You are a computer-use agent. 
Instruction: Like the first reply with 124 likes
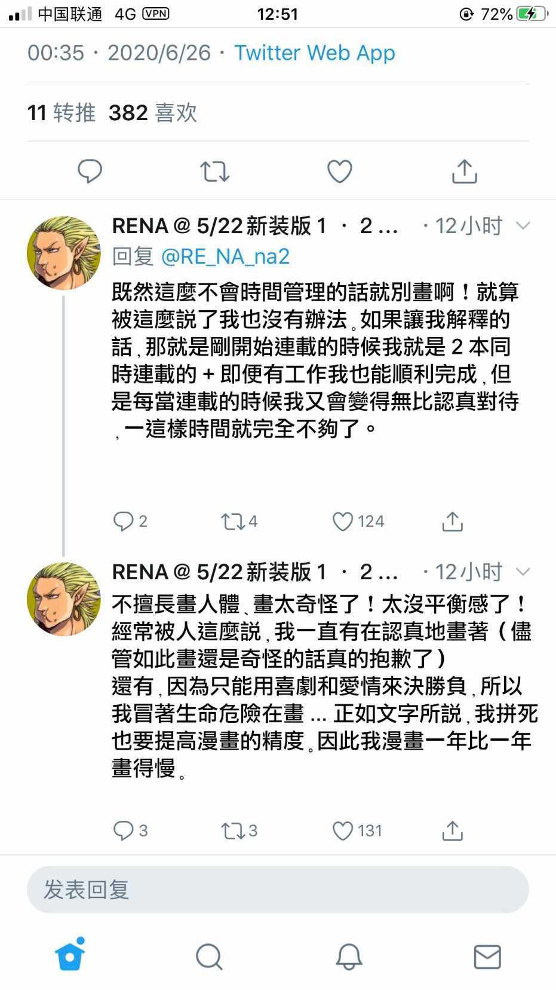tap(343, 521)
